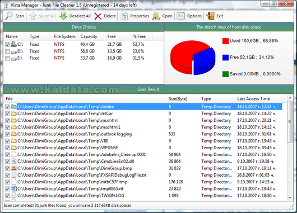The width and height of the screenshot is (297, 213).
Task: Sort drives by Capacity column header
Action: (x=92, y=36)
